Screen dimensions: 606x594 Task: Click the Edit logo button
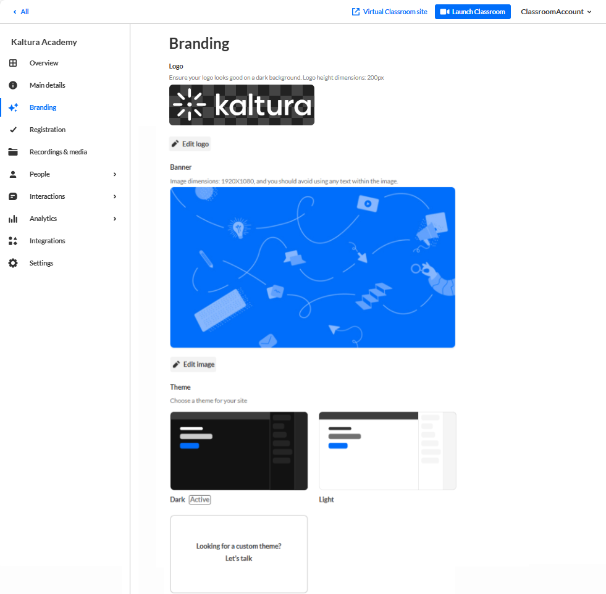(x=190, y=144)
